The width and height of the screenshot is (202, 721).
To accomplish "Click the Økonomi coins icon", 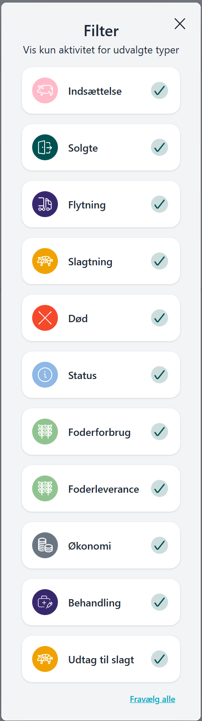I will [x=45, y=545].
